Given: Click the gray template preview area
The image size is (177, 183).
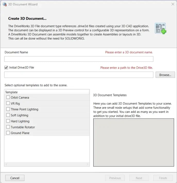Looking at the screenshot, I should coord(133,142).
